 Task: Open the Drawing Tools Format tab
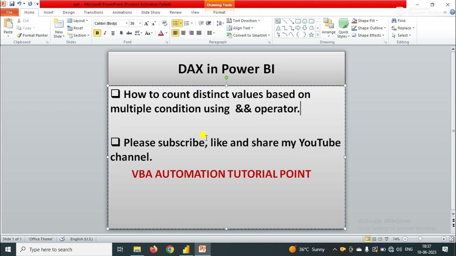click(219, 12)
